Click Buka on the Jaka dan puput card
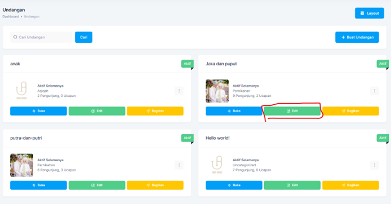Image resolution: width=391 pixels, height=204 pixels. coord(234,111)
